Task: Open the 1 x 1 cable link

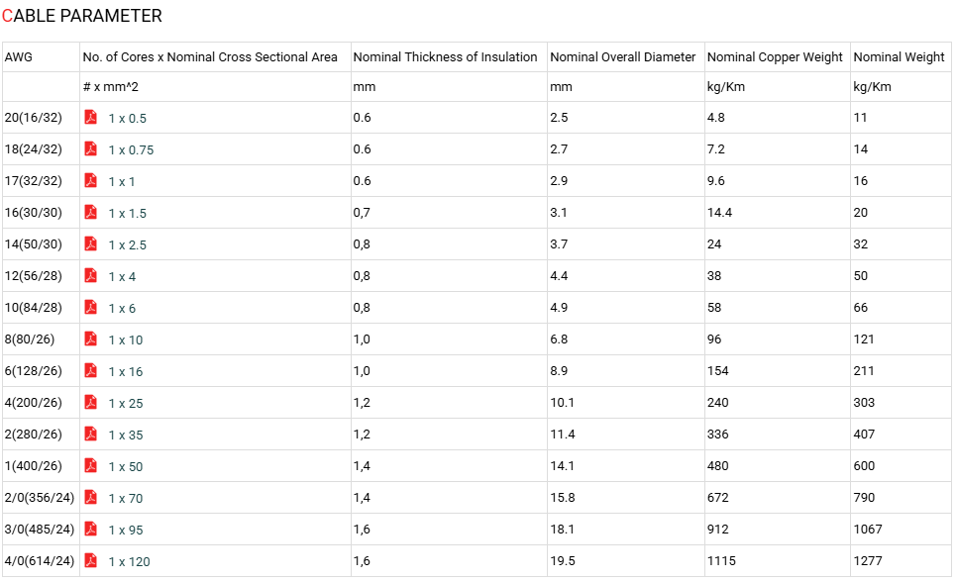Action: click(x=121, y=181)
